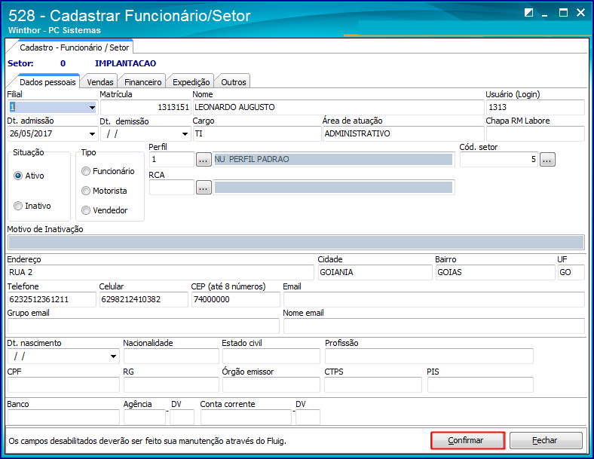This screenshot has height=459, width=594.
Task: Click the Cód. setor field
Action: [499, 160]
